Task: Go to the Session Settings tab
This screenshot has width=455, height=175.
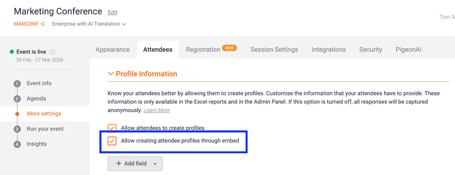Action: 274,50
